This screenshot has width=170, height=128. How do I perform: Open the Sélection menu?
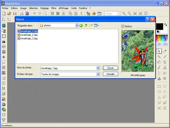coord(33,8)
